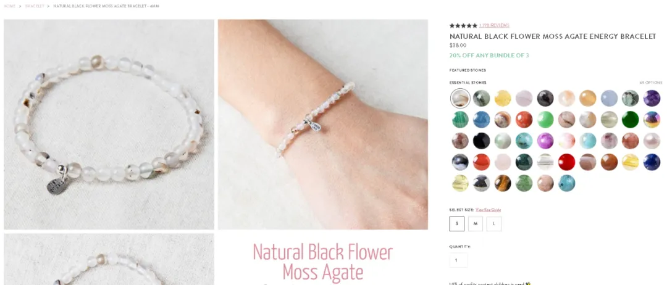This screenshot has height=285, width=667.
Task: Pick the tiger eye striped brown stone
Action: [x=502, y=183]
